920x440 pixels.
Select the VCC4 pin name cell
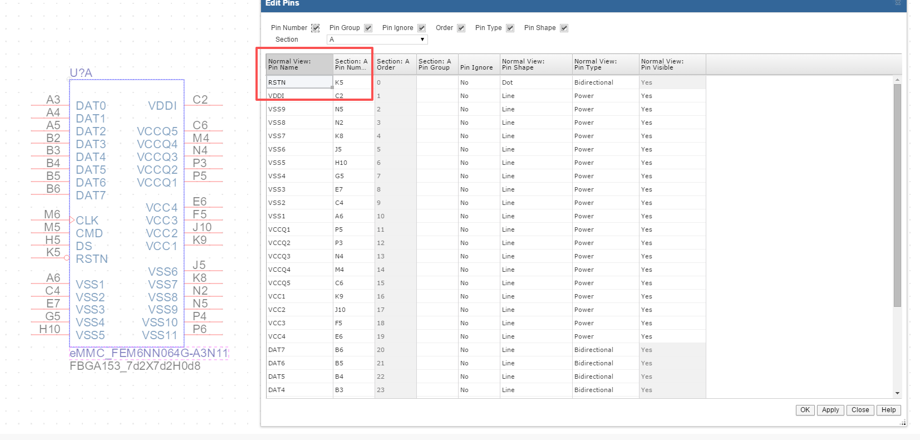(x=299, y=336)
